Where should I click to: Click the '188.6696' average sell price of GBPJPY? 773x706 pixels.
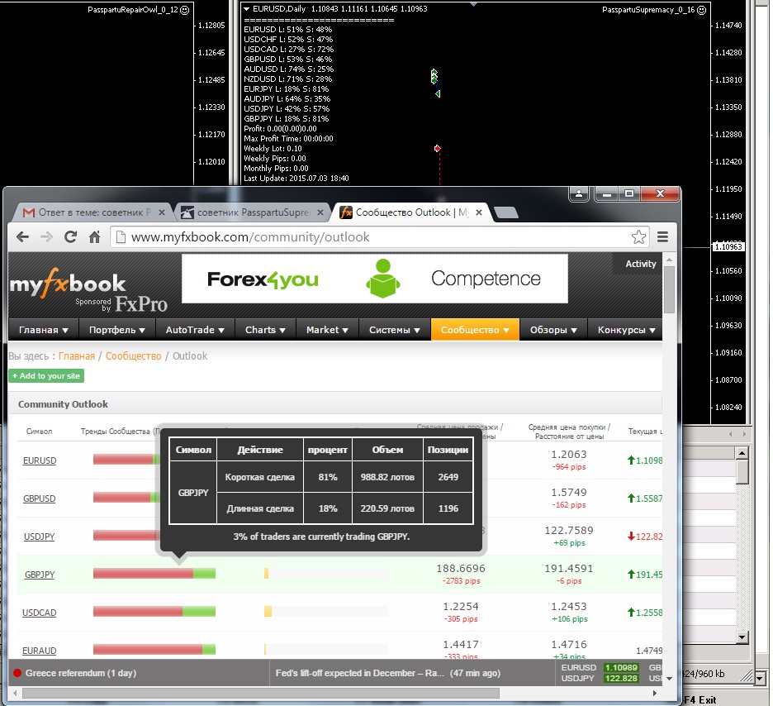(x=461, y=568)
